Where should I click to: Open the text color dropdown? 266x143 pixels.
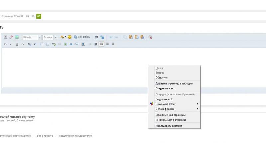point(63,37)
